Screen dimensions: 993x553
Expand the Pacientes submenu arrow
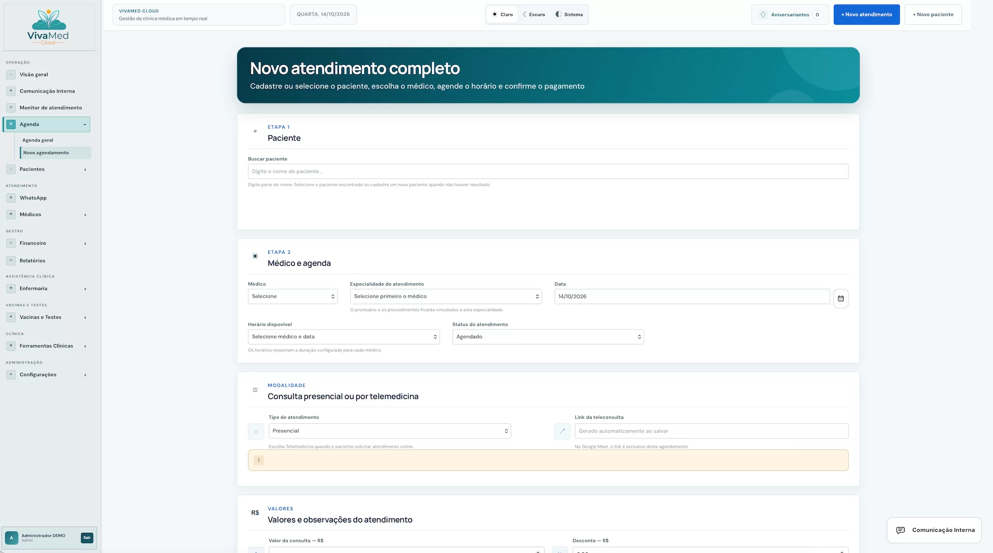85,170
